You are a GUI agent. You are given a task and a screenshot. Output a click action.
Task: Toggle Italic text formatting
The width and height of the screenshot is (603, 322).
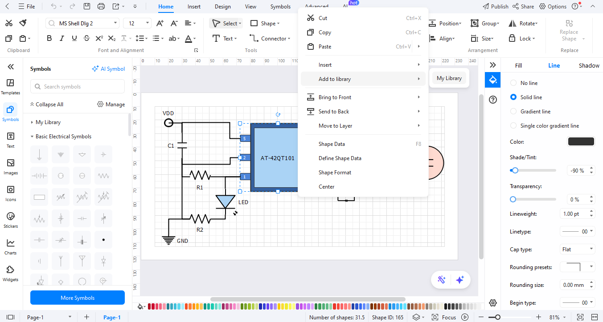click(x=62, y=39)
